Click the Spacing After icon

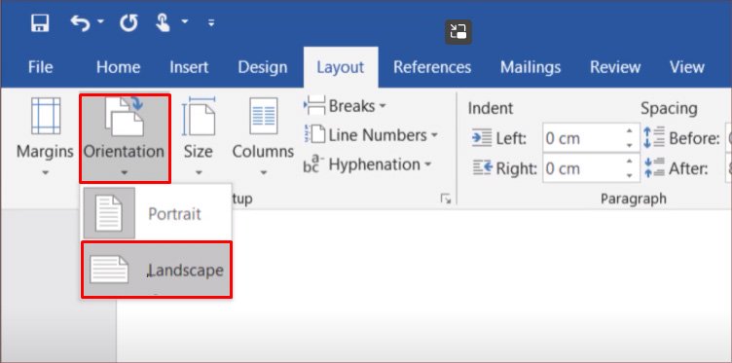pyautogui.click(x=653, y=167)
